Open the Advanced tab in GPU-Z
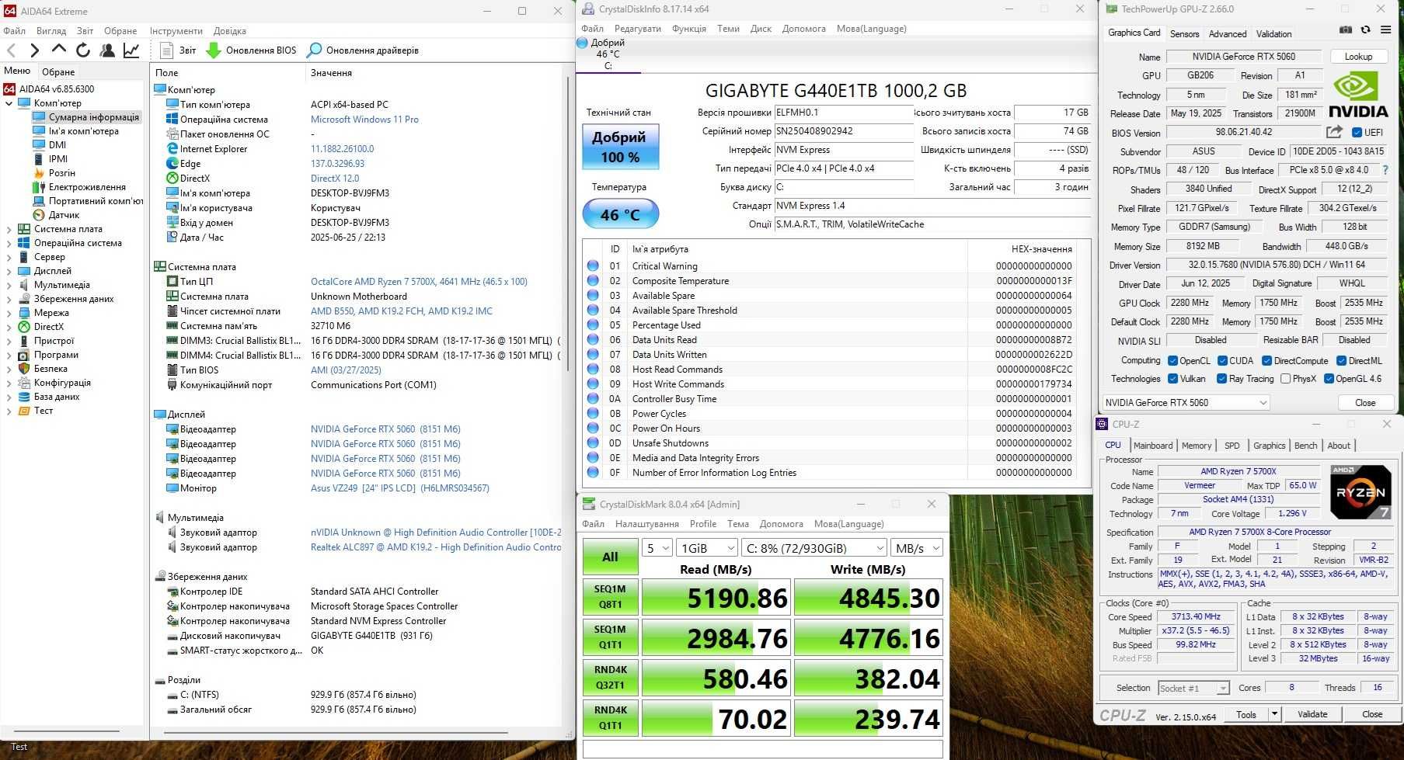This screenshot has height=760, width=1404. click(1228, 33)
